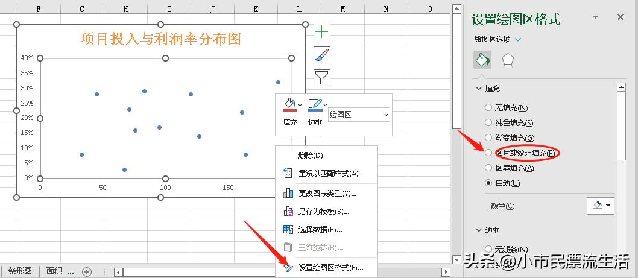Click the format pane scrollbar up arrow
Screen dimensions: 638x278
pyautogui.click(x=621, y=87)
